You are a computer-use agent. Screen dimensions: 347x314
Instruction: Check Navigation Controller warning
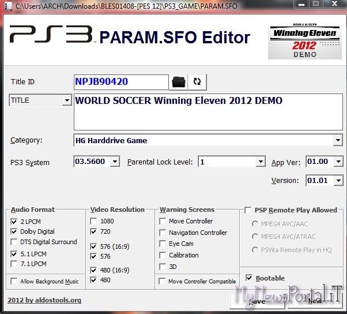pyautogui.click(x=163, y=233)
